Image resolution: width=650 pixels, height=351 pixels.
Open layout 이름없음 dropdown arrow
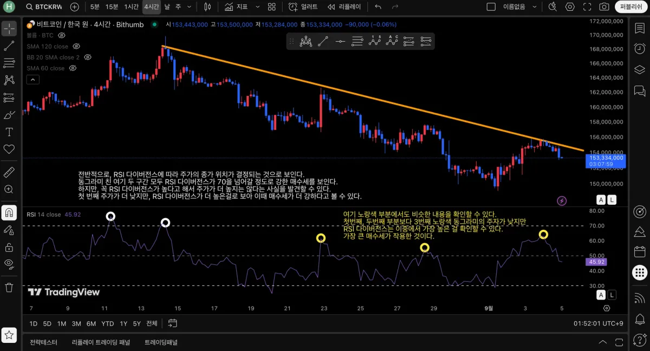tap(535, 7)
